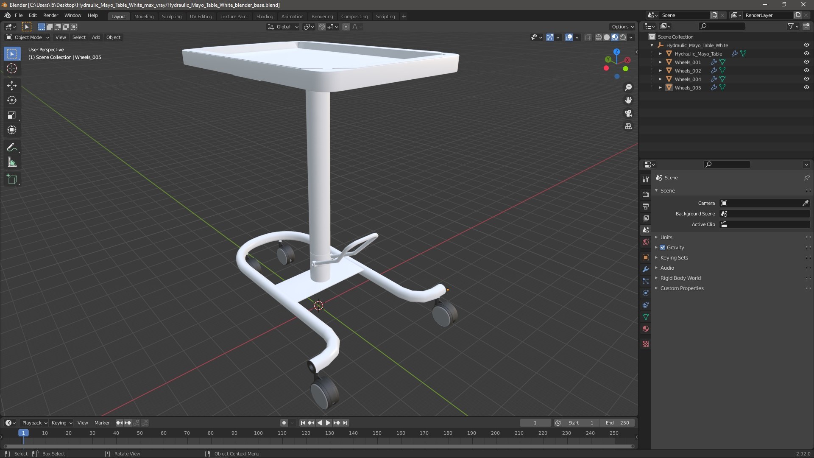Toggle X-ray display mode
The image size is (814, 458).
tap(588, 38)
